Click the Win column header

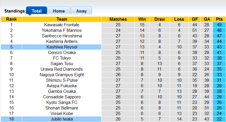click(x=142, y=19)
